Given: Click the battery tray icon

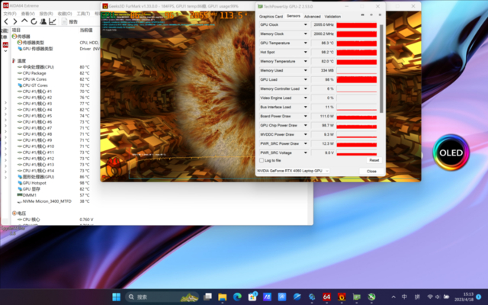Looking at the screenshot, I should [446, 297].
